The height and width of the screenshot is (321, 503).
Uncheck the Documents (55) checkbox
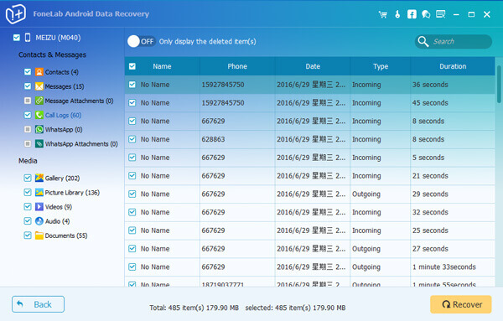click(x=28, y=236)
